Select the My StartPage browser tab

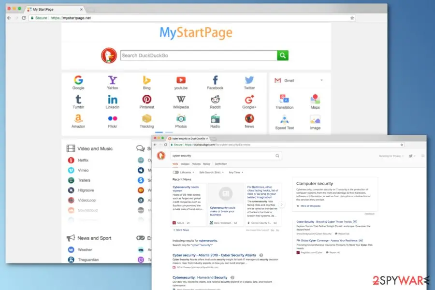[55, 9]
